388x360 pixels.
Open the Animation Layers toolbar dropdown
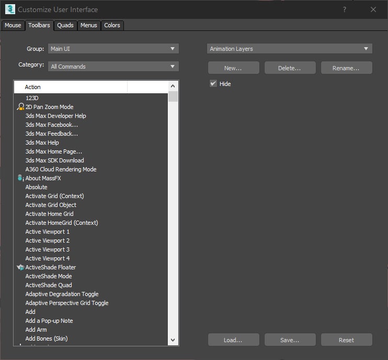point(290,49)
